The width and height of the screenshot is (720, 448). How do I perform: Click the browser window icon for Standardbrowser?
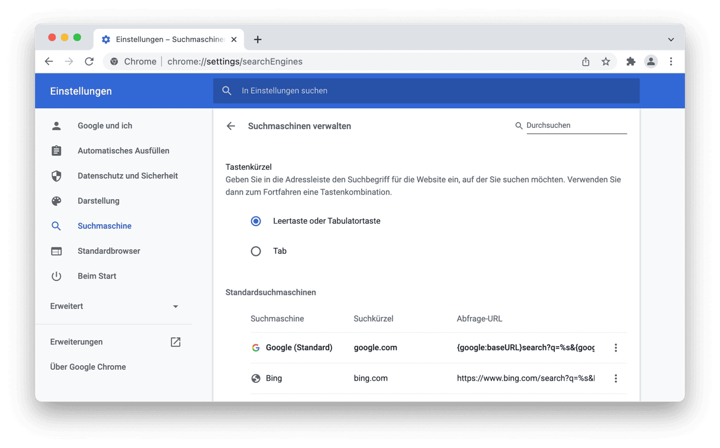point(56,252)
